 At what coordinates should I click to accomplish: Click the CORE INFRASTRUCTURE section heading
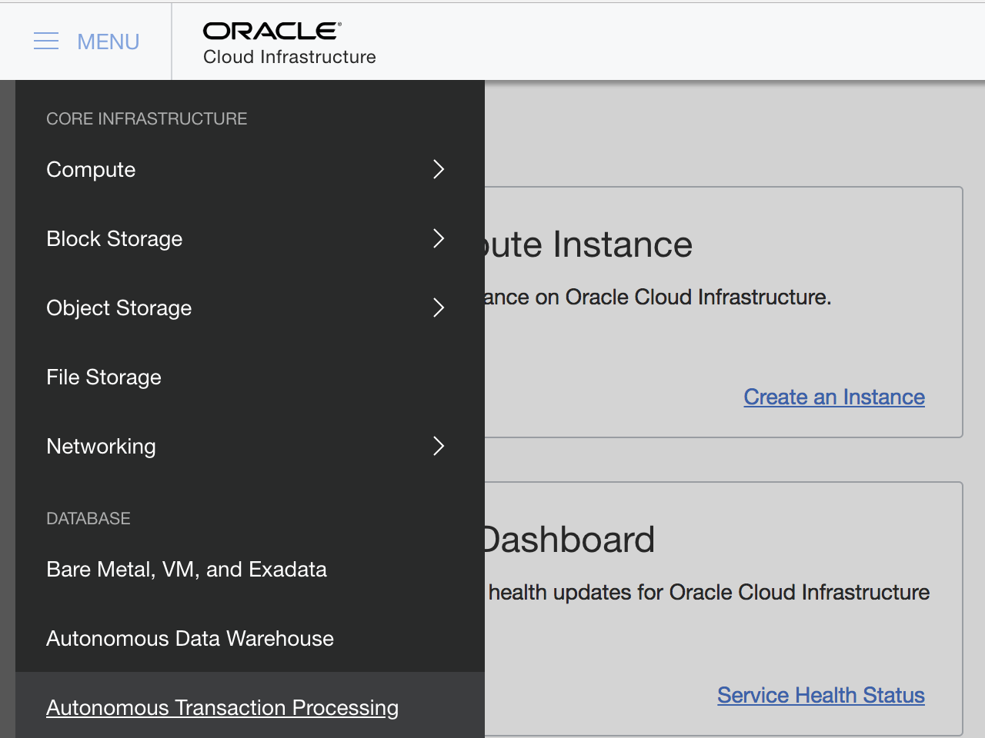tap(147, 118)
